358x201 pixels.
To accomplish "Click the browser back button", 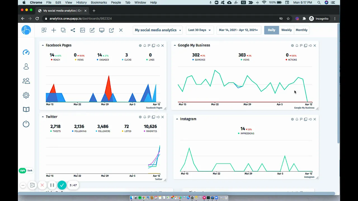I will 23,18.
